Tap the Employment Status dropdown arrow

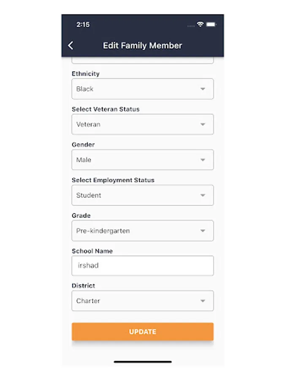pyautogui.click(x=203, y=195)
